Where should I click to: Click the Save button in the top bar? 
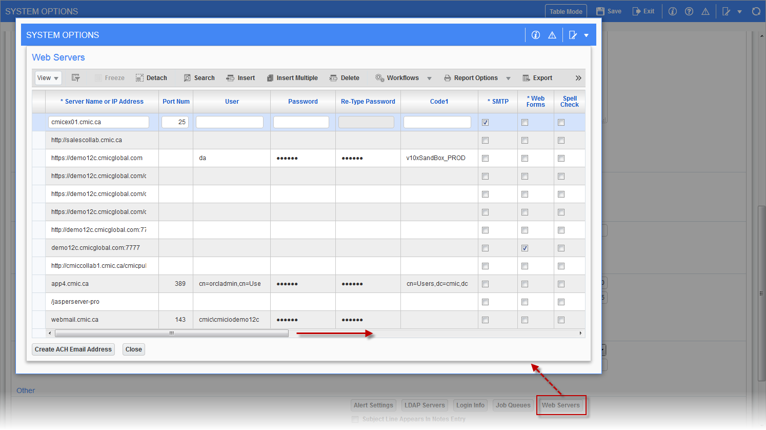[609, 11]
